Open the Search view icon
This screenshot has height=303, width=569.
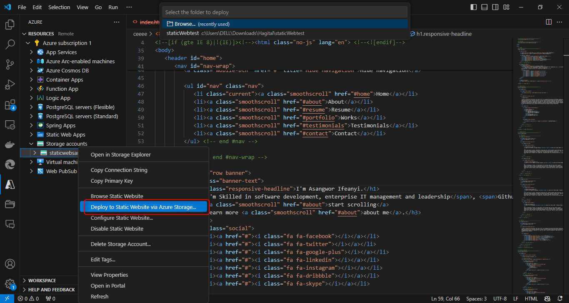[10, 45]
